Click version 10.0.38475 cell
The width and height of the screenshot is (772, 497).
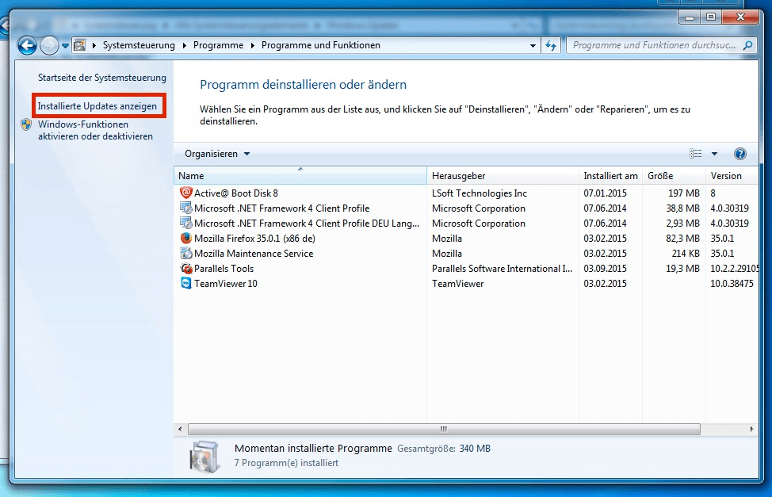(732, 284)
